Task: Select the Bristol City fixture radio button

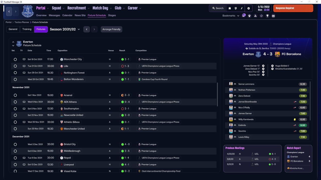Action: click(15, 144)
